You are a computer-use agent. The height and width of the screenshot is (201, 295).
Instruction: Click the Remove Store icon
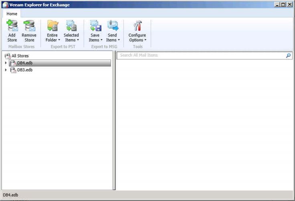[29, 26]
